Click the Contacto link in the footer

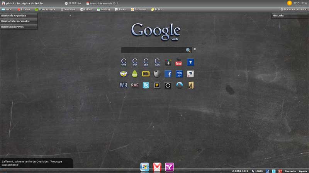pyautogui.click(x=290, y=171)
